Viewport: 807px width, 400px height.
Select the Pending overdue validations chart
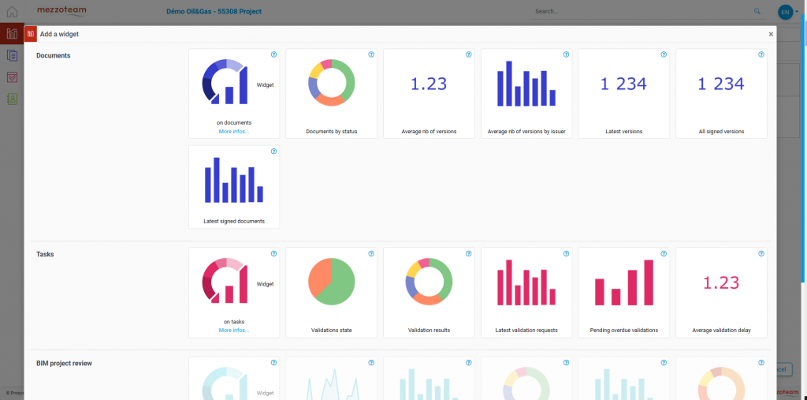624,293
